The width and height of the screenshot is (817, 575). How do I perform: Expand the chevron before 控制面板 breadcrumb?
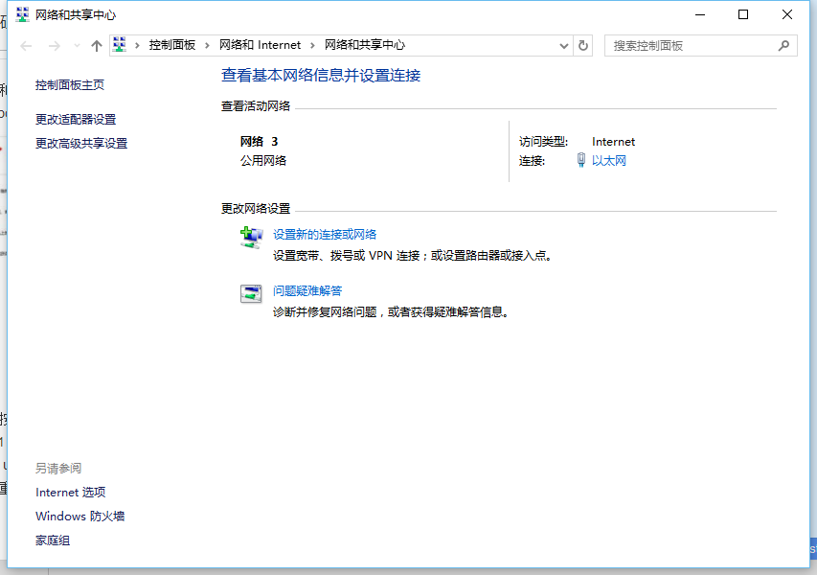[137, 46]
